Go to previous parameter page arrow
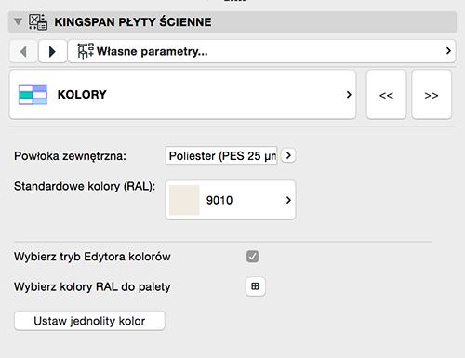Screen dimensions: 465x358 (23, 51)
